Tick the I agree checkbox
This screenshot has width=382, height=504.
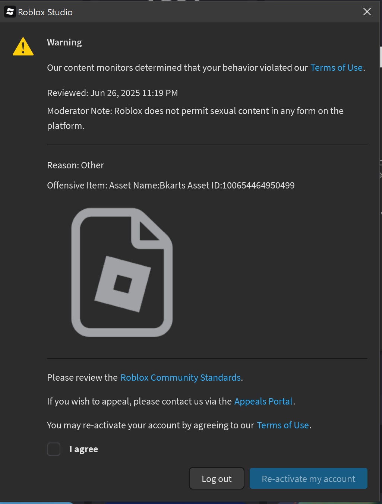[x=54, y=449]
